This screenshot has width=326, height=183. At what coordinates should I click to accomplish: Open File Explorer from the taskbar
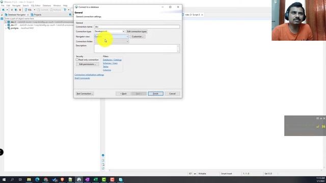(29, 179)
